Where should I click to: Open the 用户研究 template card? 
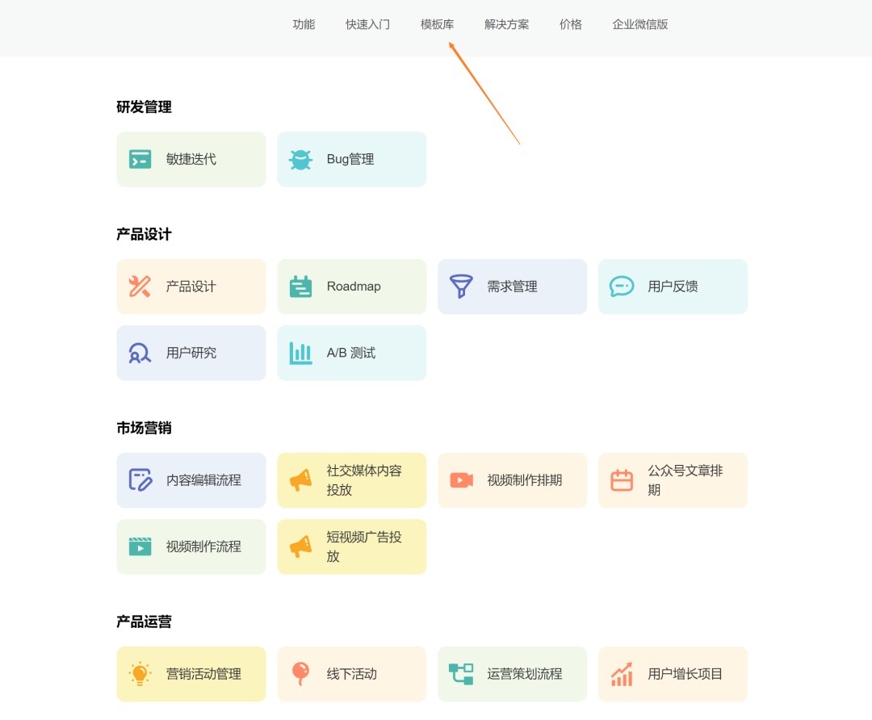[x=191, y=353]
